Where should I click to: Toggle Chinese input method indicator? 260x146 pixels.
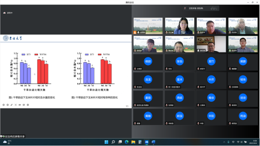pyautogui.click(x=233, y=142)
